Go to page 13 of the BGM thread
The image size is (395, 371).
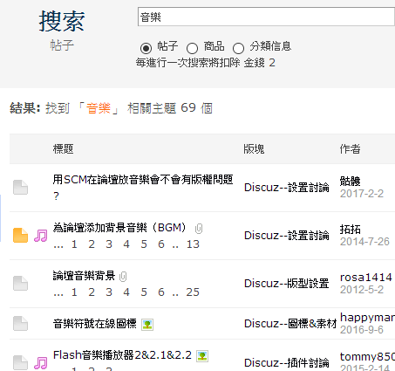click(193, 244)
